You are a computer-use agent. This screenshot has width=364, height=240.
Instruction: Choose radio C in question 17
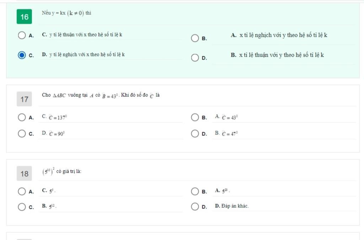tap(22, 134)
